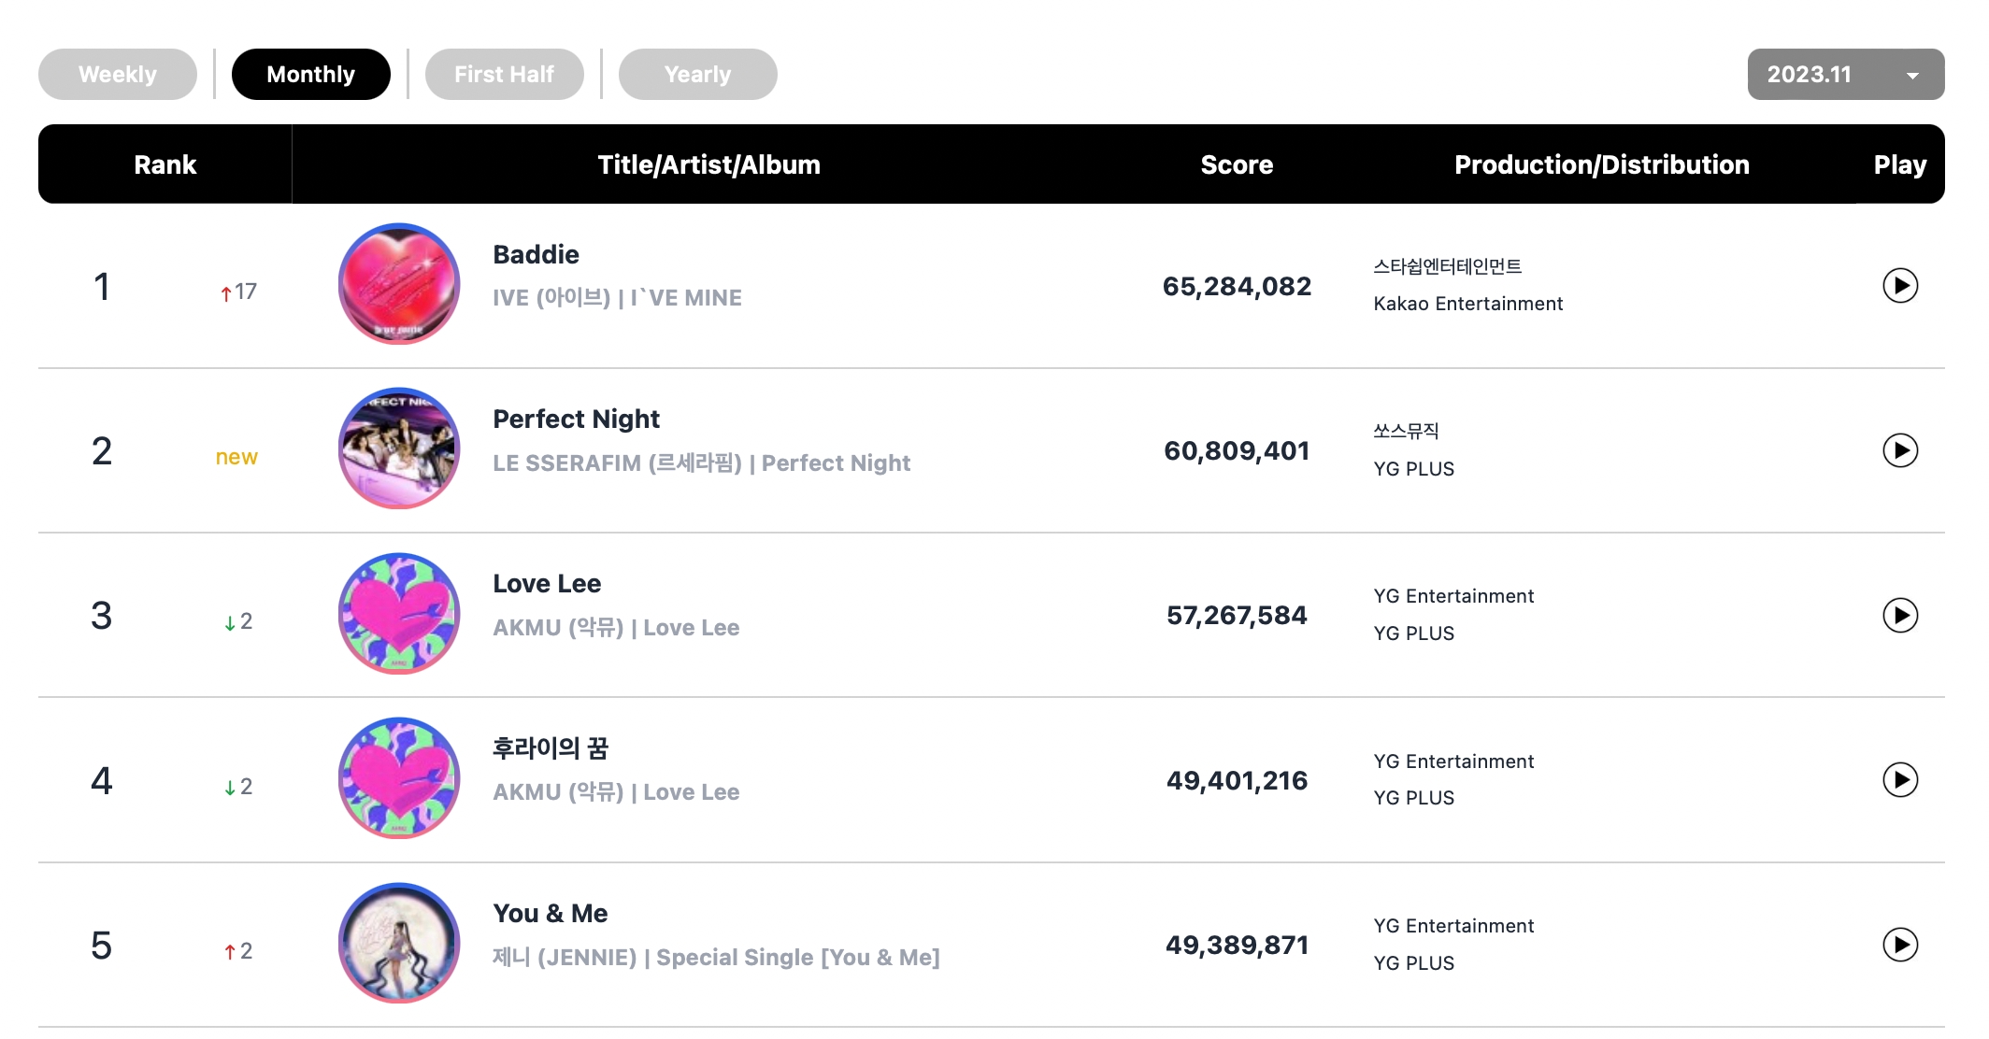
Task: Switch to the Yearly chart tab
Action: (697, 75)
